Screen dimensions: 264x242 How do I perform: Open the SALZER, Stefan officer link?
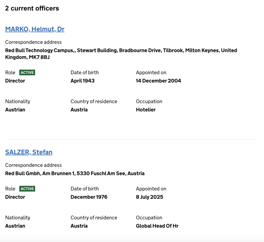coord(29,152)
